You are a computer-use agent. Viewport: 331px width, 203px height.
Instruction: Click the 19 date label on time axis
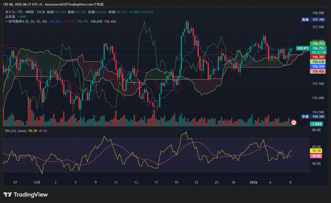pos(176,182)
